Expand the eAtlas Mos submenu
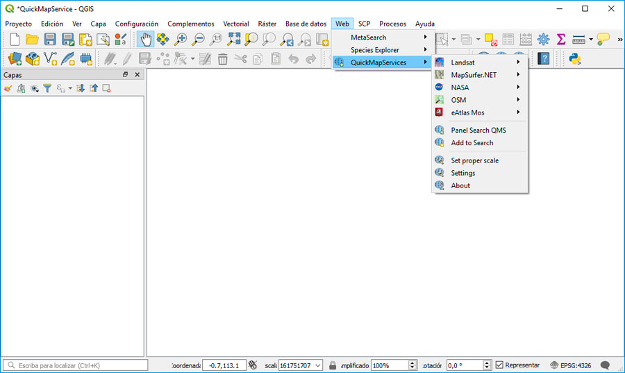This screenshot has height=373, width=625. (481, 113)
